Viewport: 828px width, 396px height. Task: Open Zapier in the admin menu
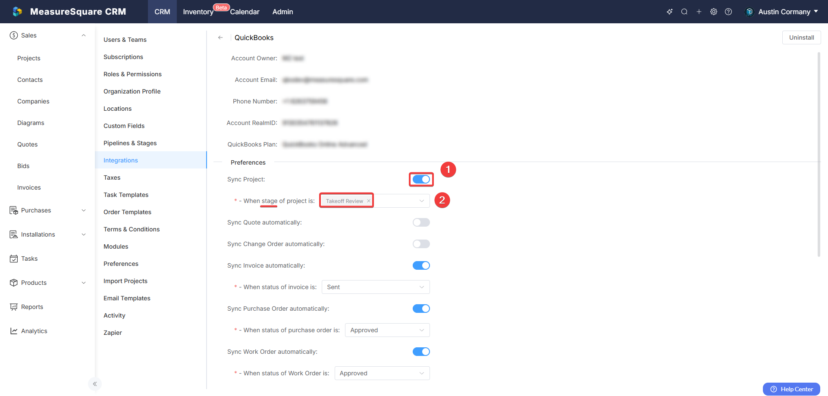click(113, 333)
